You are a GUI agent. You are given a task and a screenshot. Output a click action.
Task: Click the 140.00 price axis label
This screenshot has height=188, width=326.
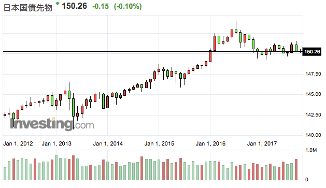pos(313,135)
